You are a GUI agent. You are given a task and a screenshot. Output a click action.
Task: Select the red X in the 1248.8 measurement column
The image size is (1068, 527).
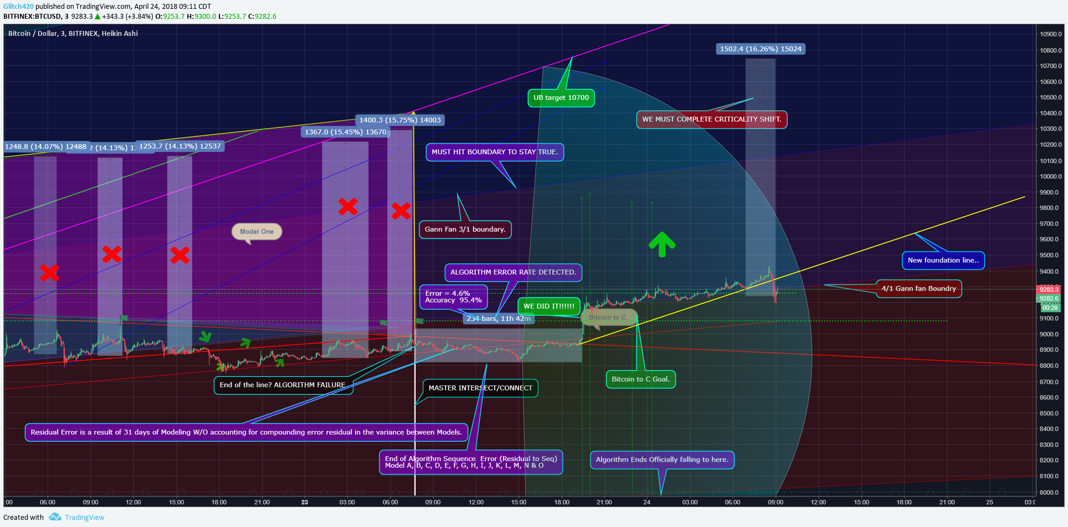[x=49, y=272]
